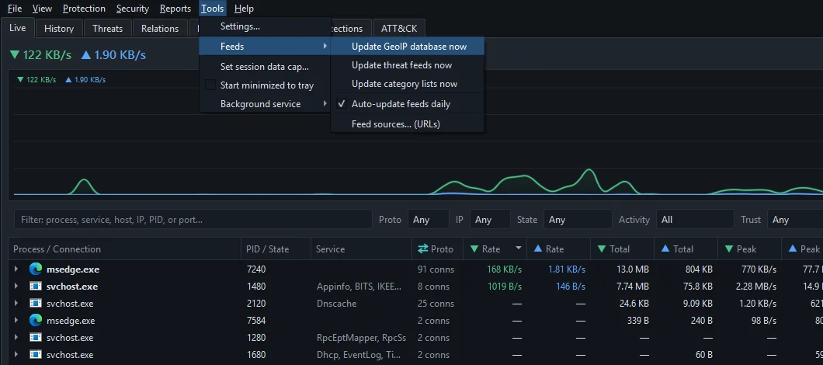Toggle Start minimized to tray checkbox
823x365 pixels.
click(x=210, y=85)
